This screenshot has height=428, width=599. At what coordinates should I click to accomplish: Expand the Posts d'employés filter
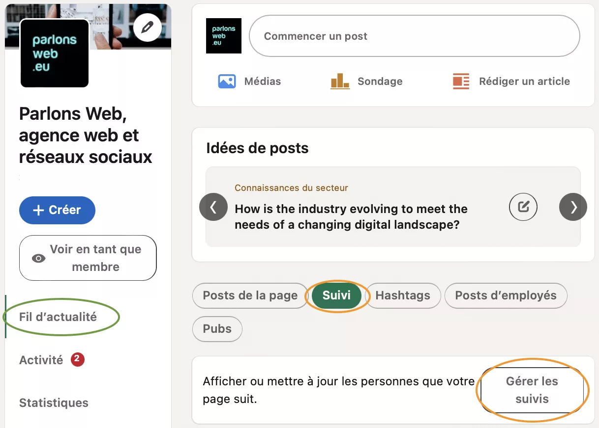(x=506, y=295)
